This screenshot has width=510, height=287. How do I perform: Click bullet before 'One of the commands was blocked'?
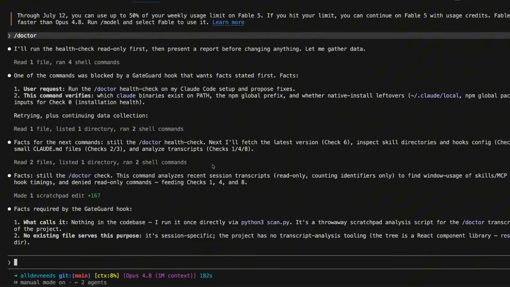tap(9, 76)
